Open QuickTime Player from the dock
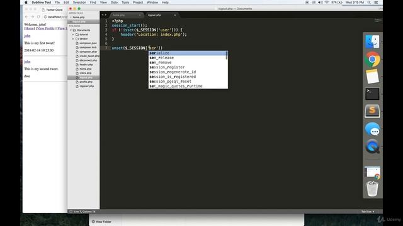 pos(372,146)
